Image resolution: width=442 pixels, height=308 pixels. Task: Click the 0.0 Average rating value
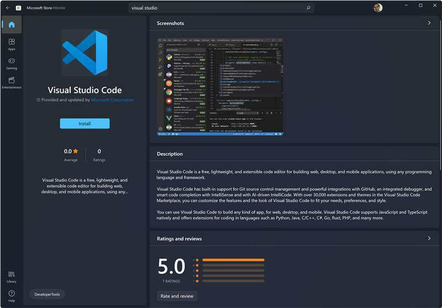click(x=67, y=151)
